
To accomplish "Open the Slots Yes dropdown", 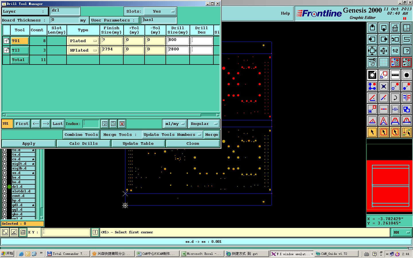I will tap(160, 11).
